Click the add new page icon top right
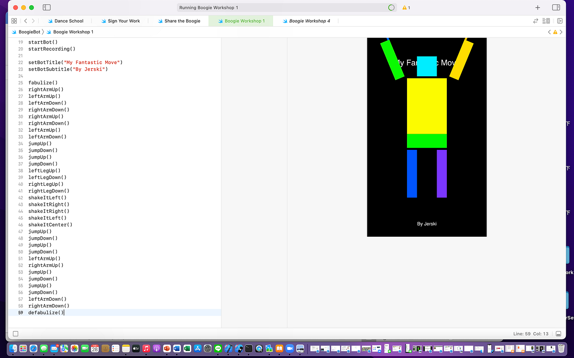The width and height of the screenshot is (574, 358). tap(537, 7)
